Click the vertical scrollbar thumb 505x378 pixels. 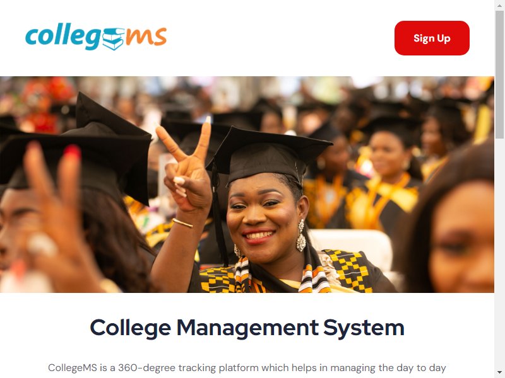(x=499, y=74)
